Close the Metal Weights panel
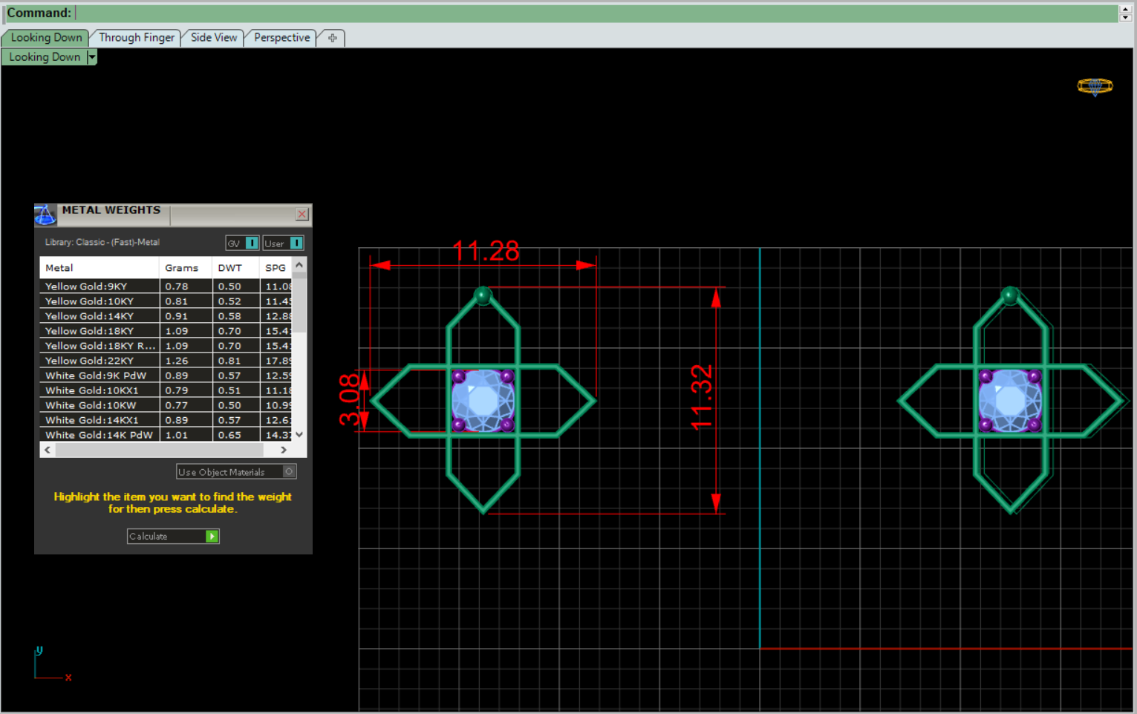 point(302,214)
